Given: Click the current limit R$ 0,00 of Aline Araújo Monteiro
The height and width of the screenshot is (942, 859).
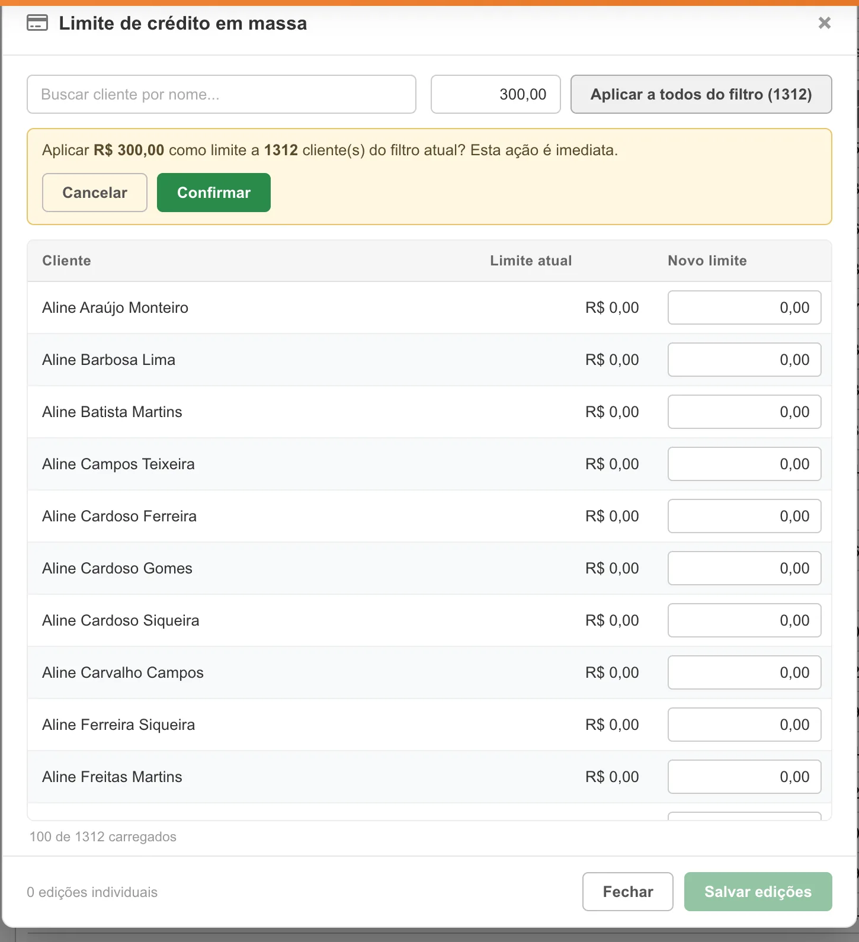Looking at the screenshot, I should pos(612,307).
